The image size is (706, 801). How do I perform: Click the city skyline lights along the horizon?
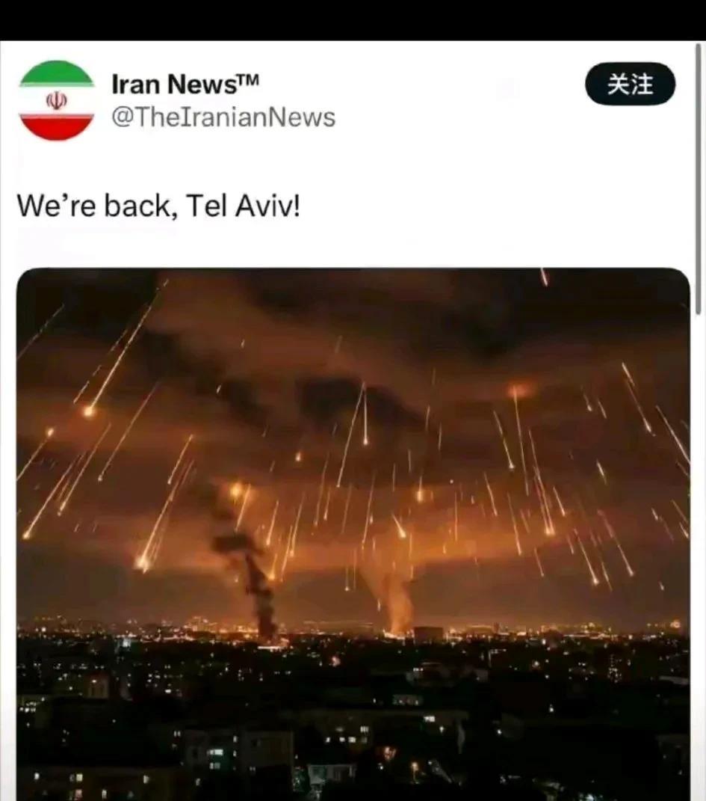(x=353, y=628)
